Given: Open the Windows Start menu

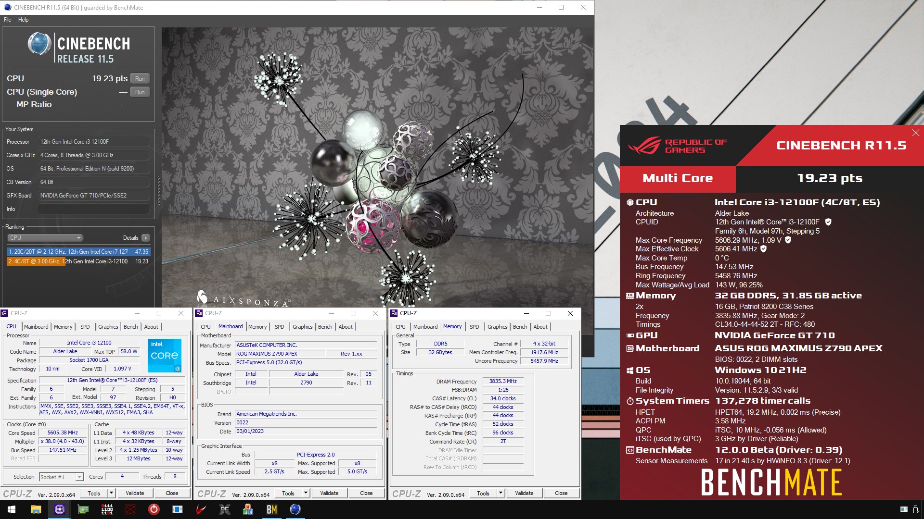Looking at the screenshot, I should 12,509.
